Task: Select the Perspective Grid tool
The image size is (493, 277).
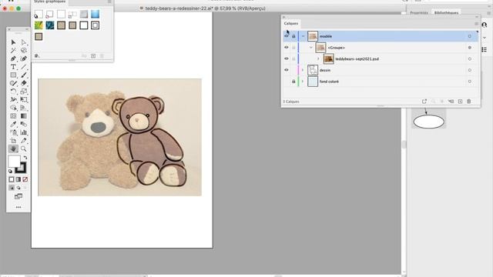Action: (x=24, y=108)
